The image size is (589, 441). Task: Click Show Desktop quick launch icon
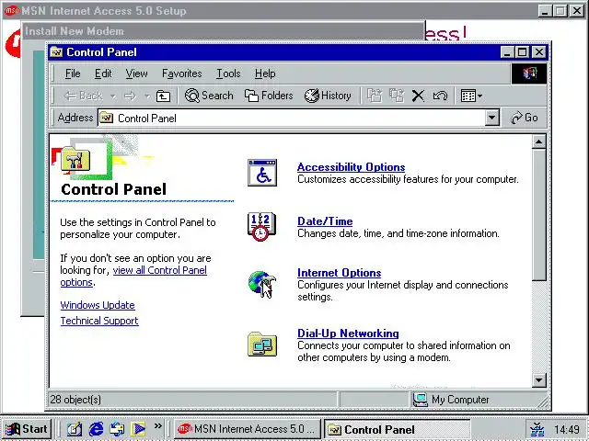(75, 429)
